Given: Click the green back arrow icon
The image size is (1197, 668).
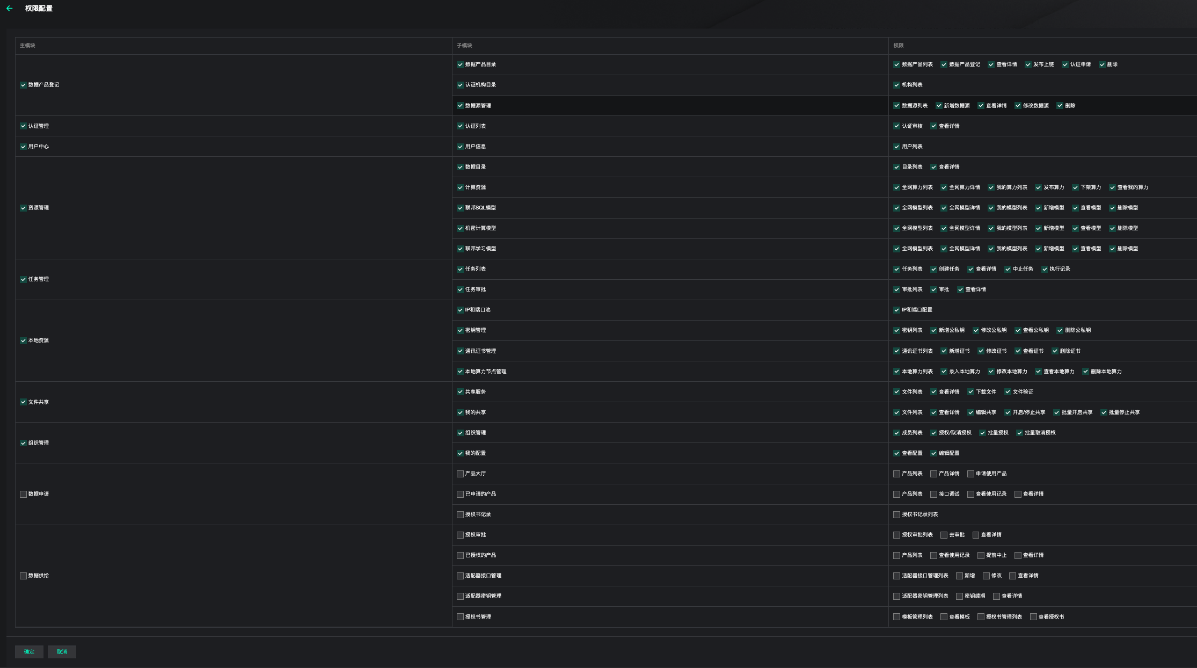Looking at the screenshot, I should tap(9, 9).
